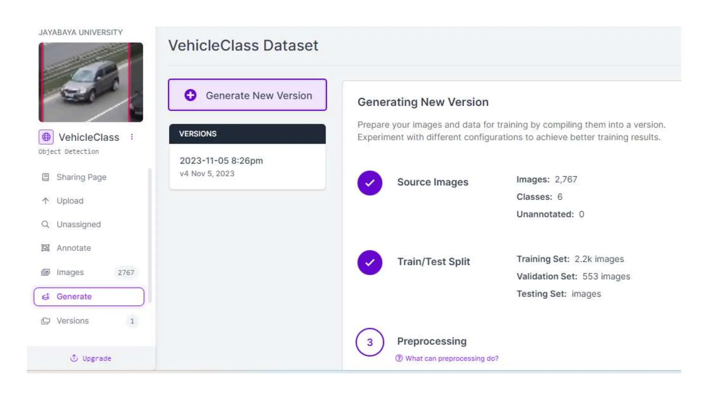This screenshot has width=702, height=395.
Task: Click the Source Images completed checkmark step
Action: pos(370,183)
